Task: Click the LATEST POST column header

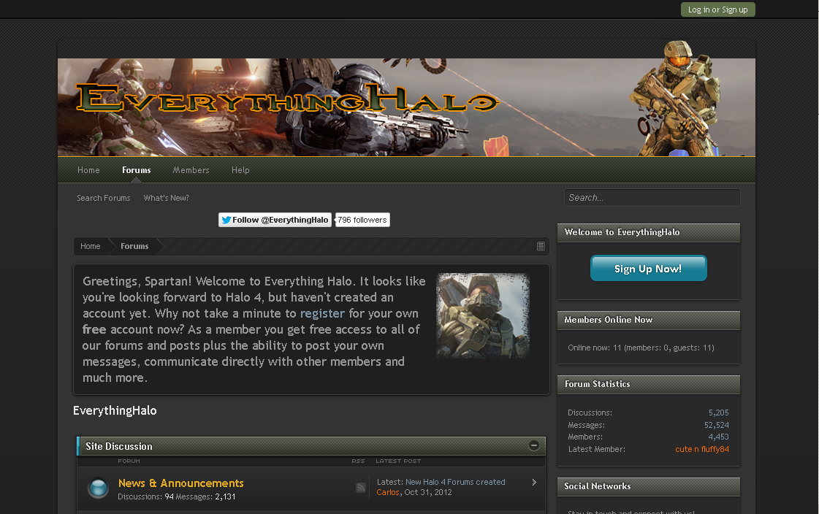Action: 398,461
